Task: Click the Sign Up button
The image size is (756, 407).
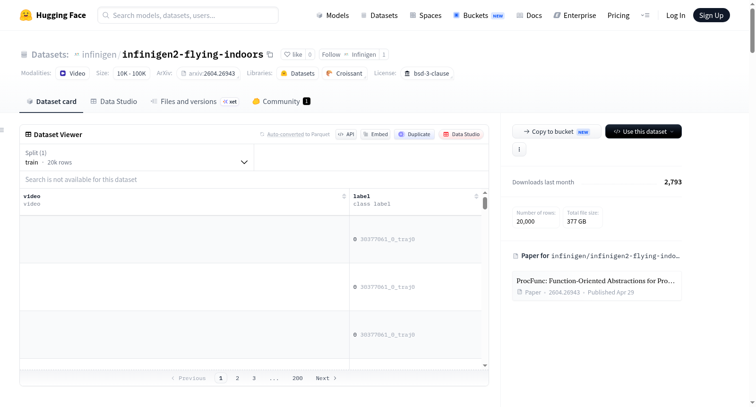Action: pos(712,15)
